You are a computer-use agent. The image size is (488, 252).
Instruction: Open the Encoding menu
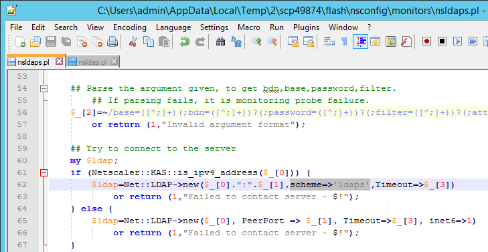pyautogui.click(x=129, y=27)
